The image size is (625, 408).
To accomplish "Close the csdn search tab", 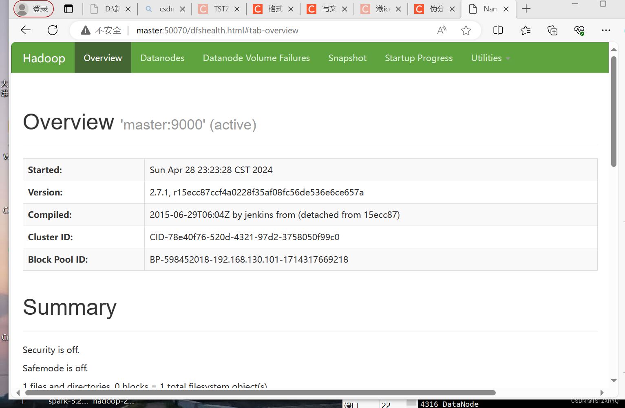I will pos(183,9).
